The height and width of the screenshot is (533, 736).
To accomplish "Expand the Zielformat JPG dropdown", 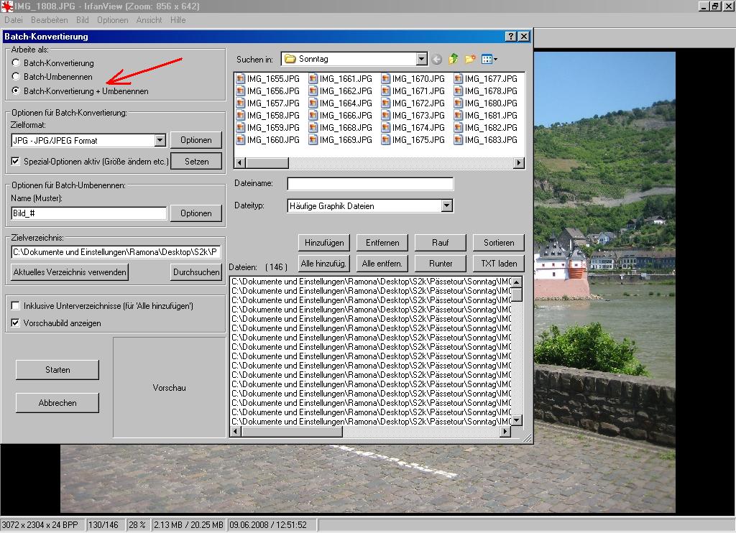I will tap(160, 141).
